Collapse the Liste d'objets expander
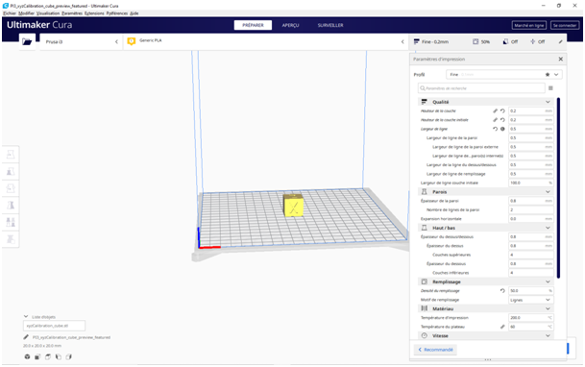 coord(26,317)
